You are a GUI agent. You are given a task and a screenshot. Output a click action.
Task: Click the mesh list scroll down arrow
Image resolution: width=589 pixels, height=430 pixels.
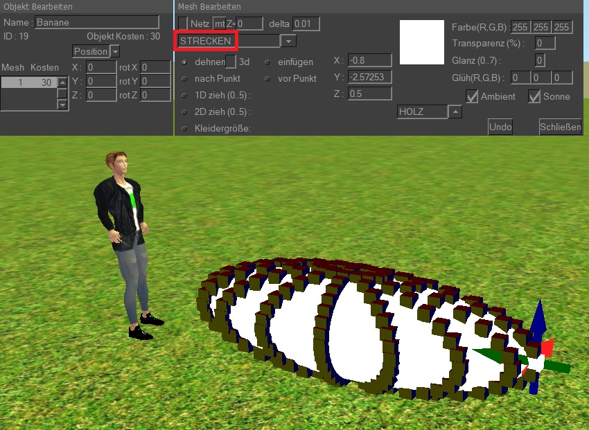(62, 105)
